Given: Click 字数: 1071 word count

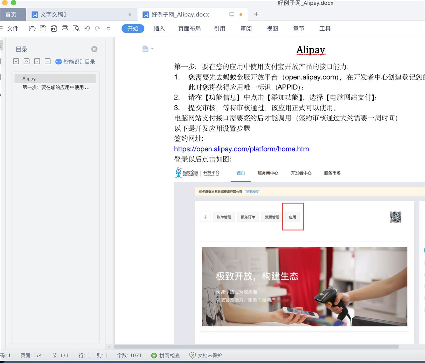Looking at the screenshot, I should [x=129, y=355].
